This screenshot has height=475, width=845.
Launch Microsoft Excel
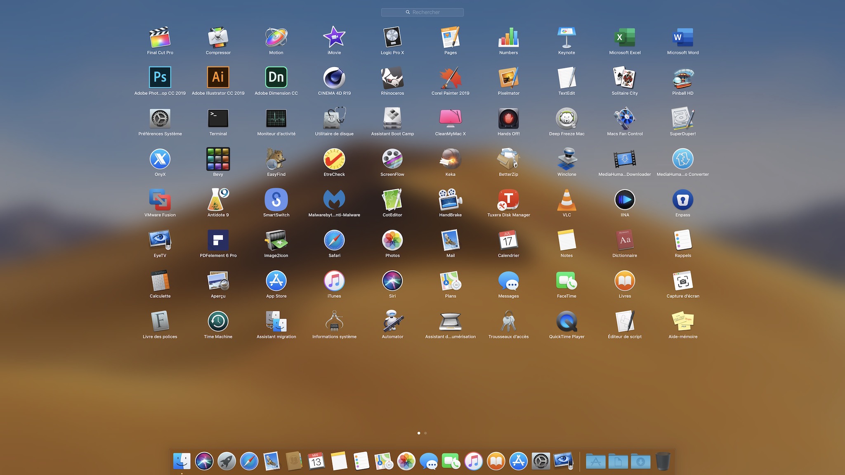click(x=625, y=38)
